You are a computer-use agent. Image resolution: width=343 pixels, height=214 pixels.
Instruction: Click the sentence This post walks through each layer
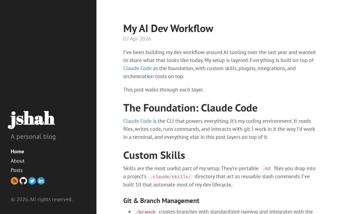(163, 90)
